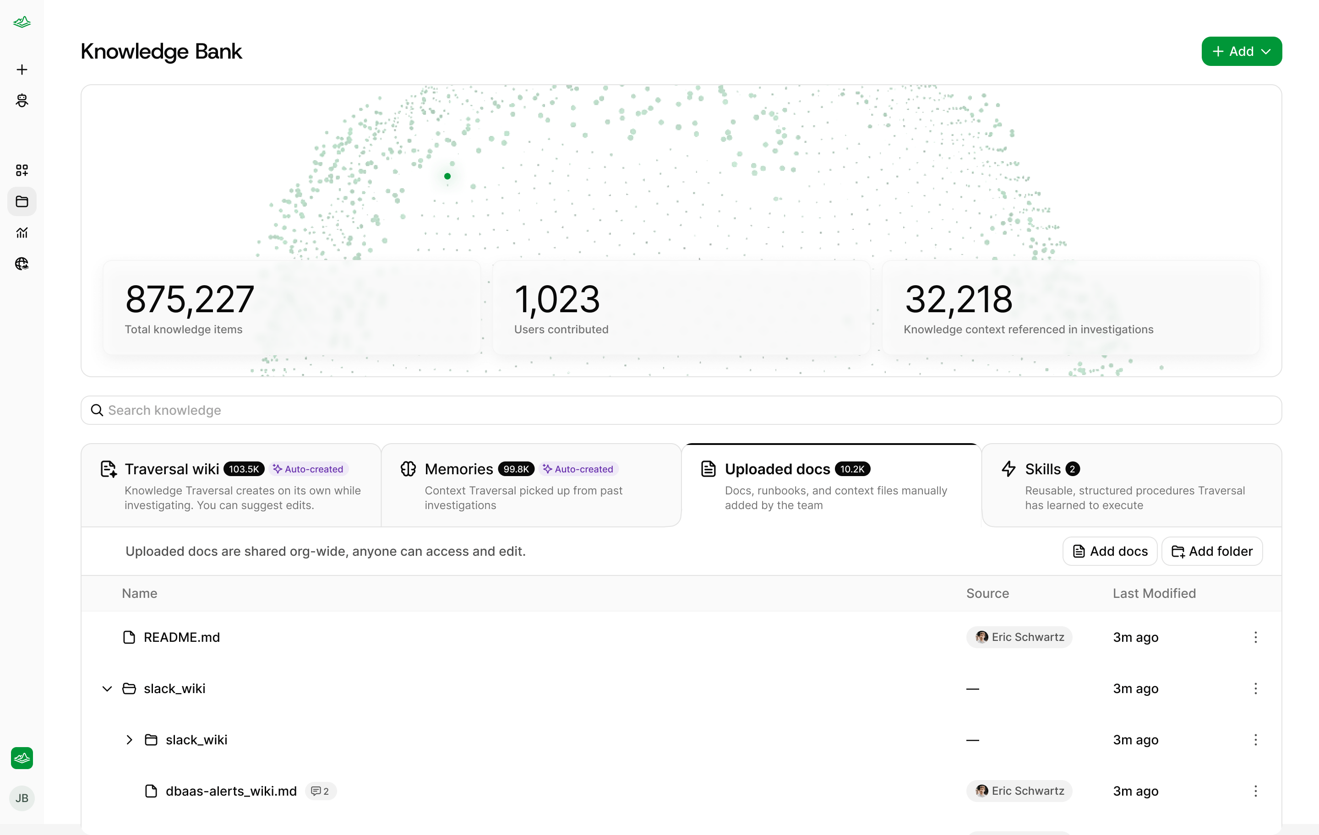Image resolution: width=1319 pixels, height=835 pixels.
Task: Click the Auto-created badge on Traversal wiki
Action: [308, 469]
